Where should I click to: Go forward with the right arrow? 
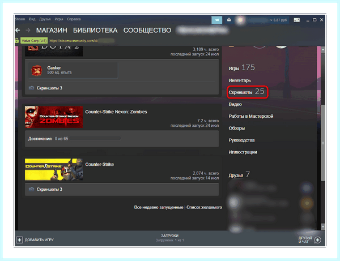click(x=28, y=30)
